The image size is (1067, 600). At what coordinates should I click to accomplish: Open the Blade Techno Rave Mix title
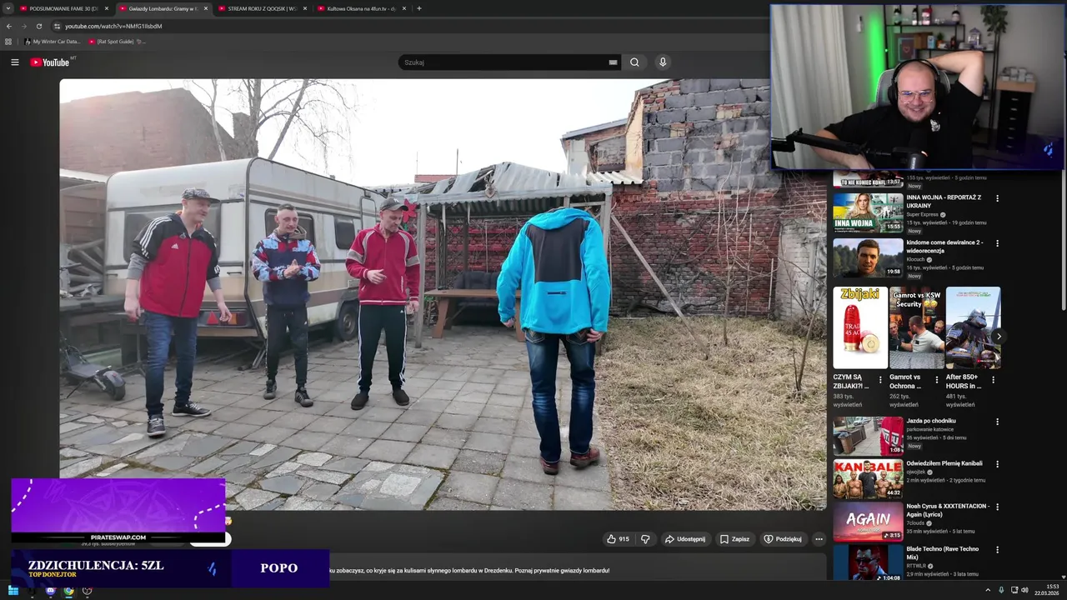943,552
